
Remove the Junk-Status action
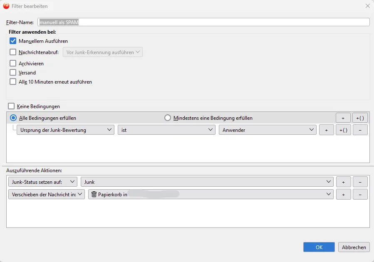(x=360, y=182)
